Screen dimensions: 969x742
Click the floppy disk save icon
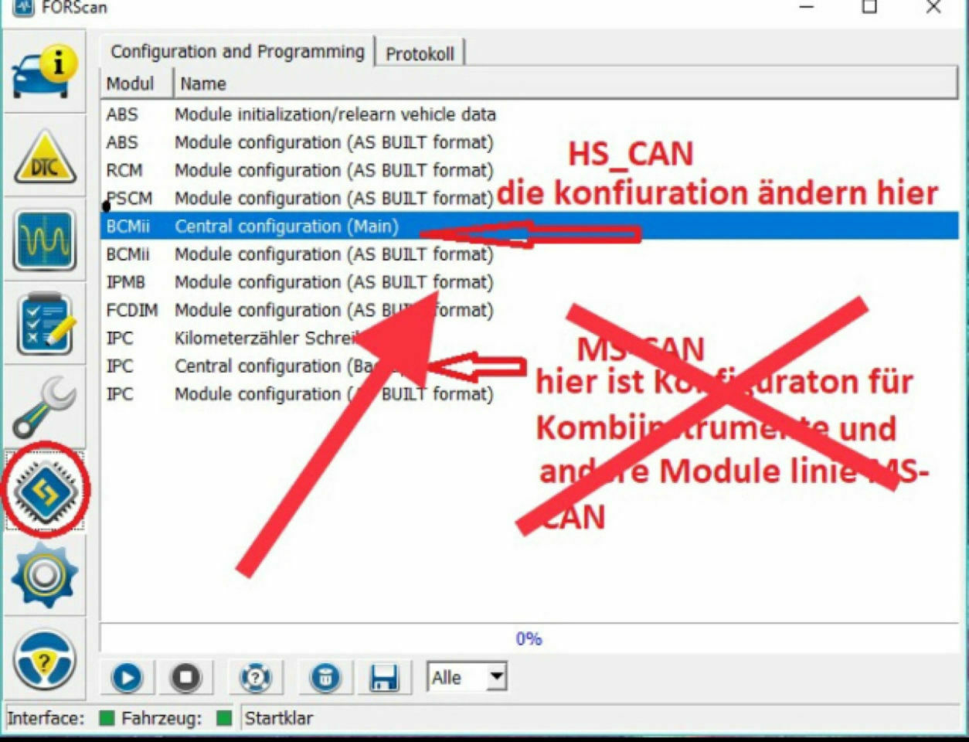384,678
